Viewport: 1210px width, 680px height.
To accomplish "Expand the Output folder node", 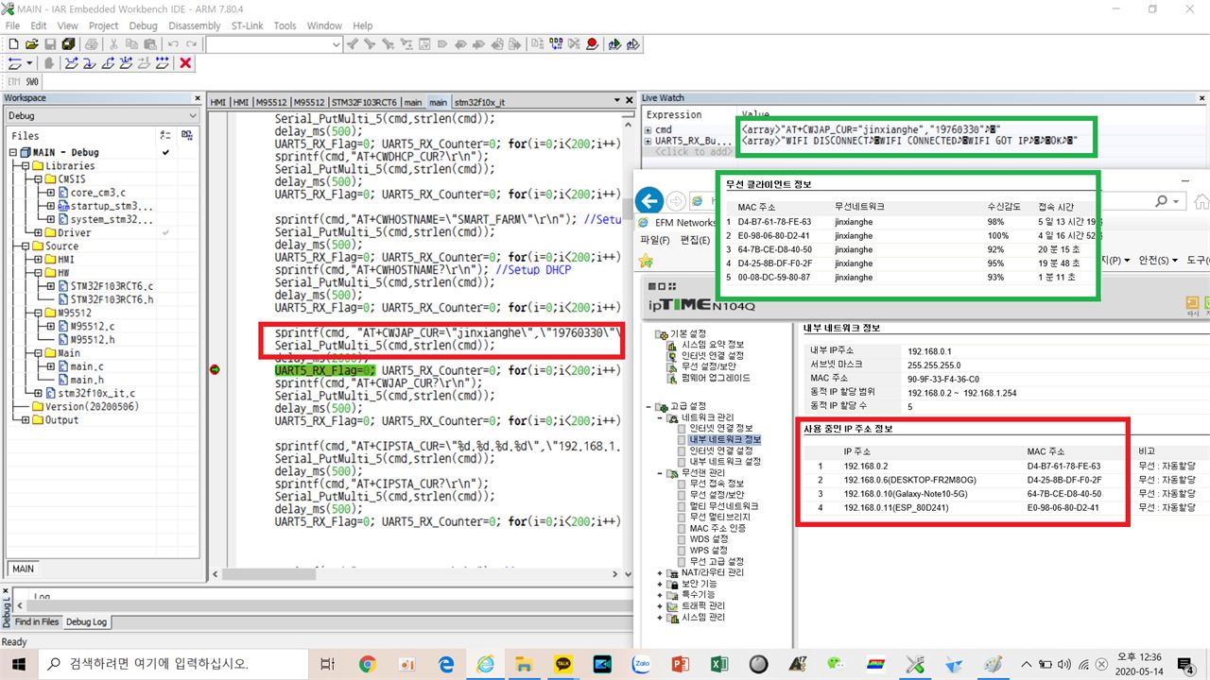I will 25,420.
